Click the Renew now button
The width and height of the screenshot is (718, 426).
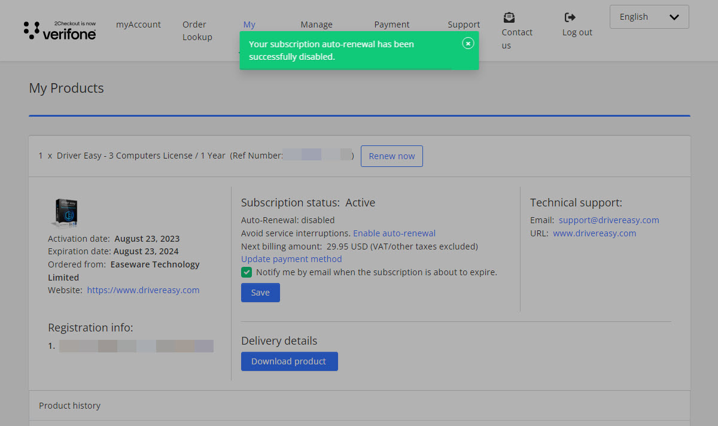pyautogui.click(x=391, y=156)
